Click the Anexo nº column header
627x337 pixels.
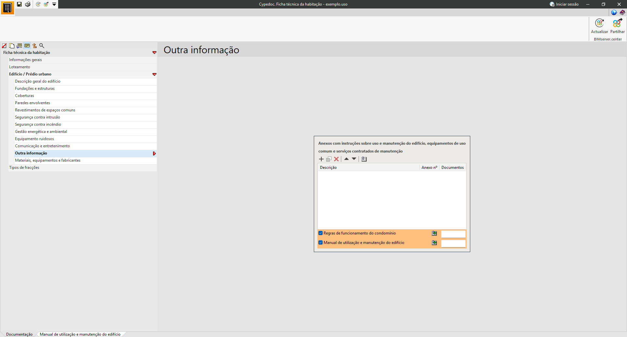(x=429, y=168)
